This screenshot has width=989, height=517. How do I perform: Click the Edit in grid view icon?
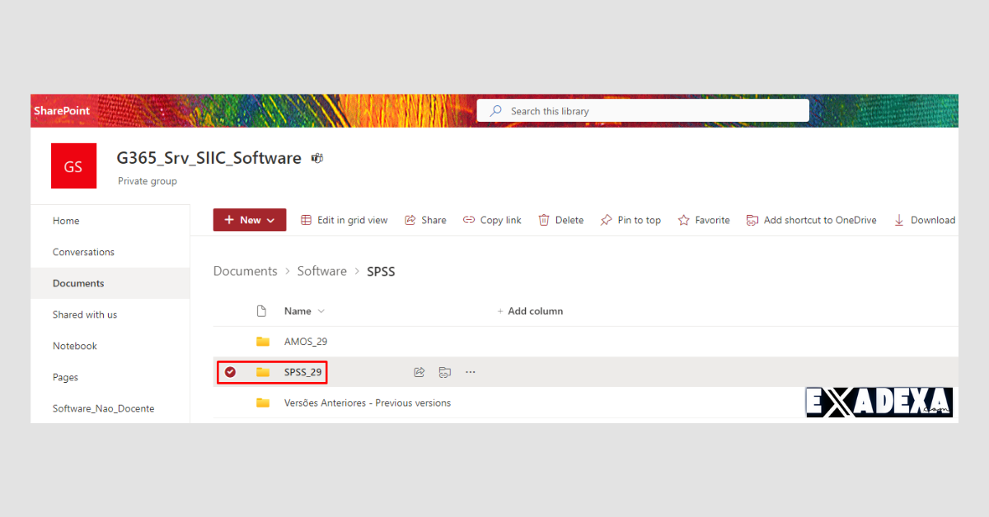click(x=307, y=221)
